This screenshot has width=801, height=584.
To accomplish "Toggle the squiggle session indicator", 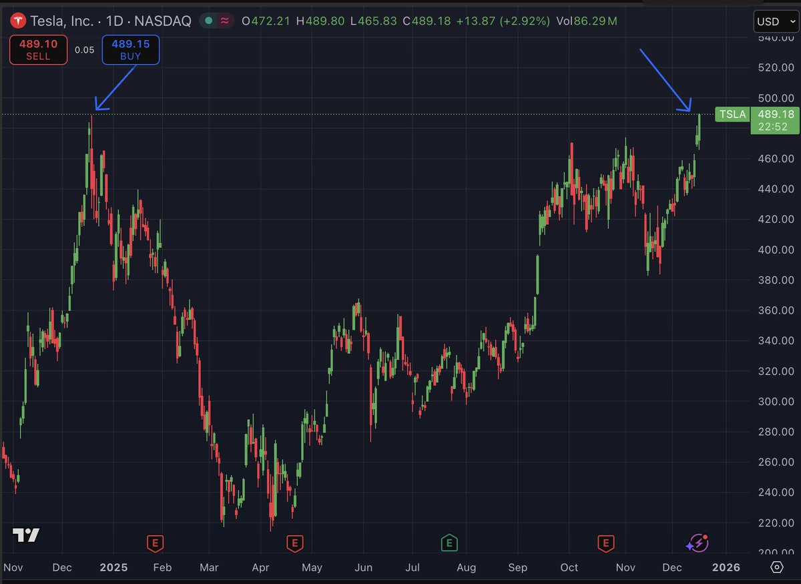I will pyautogui.click(x=225, y=21).
